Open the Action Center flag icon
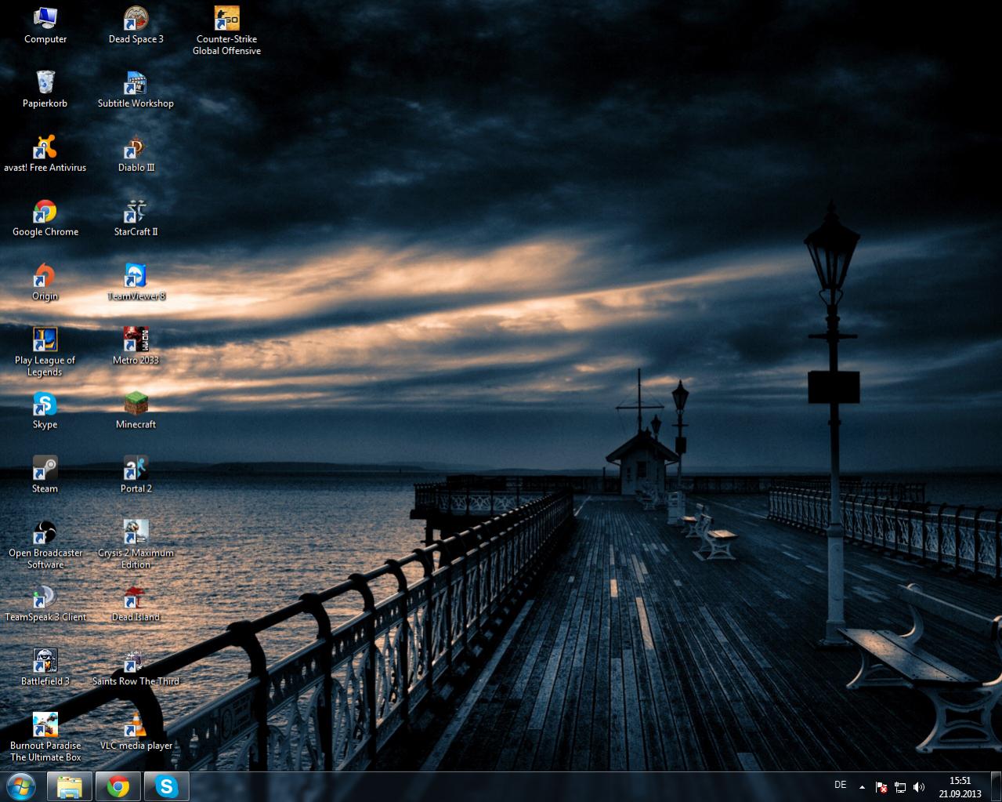Viewport: 1002px width, 802px height. pyautogui.click(x=881, y=787)
